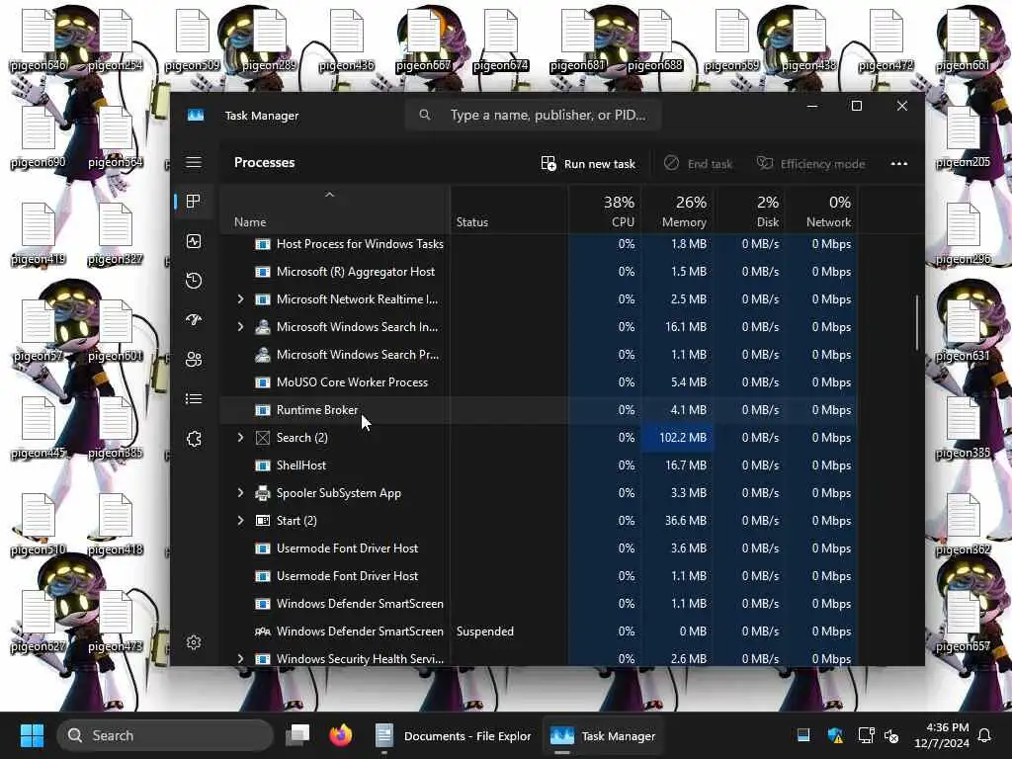This screenshot has height=759, width=1012.
Task: Click the taskbar Search box
Action: coord(165,735)
